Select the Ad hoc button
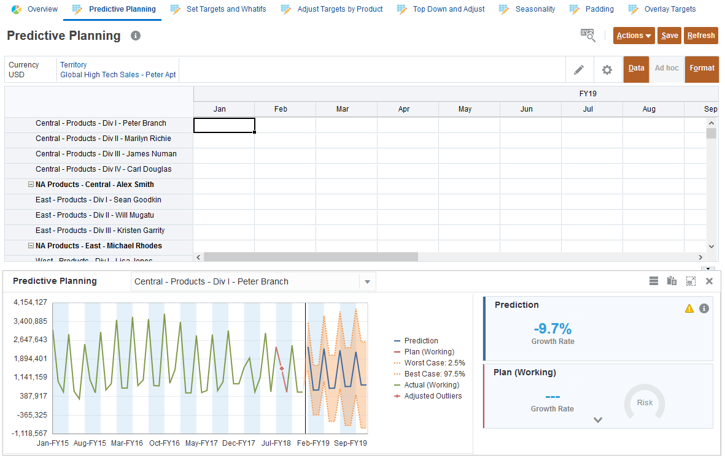The width and height of the screenshot is (725, 458). click(x=667, y=69)
